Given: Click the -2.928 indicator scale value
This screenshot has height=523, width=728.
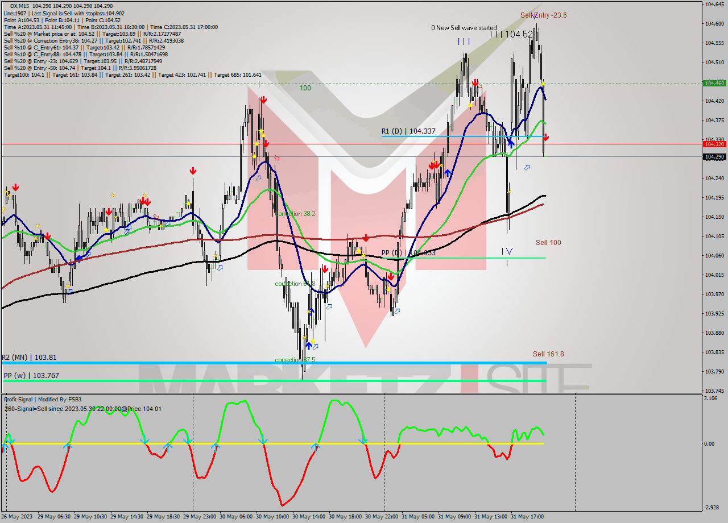Looking at the screenshot, I should 712,507.
